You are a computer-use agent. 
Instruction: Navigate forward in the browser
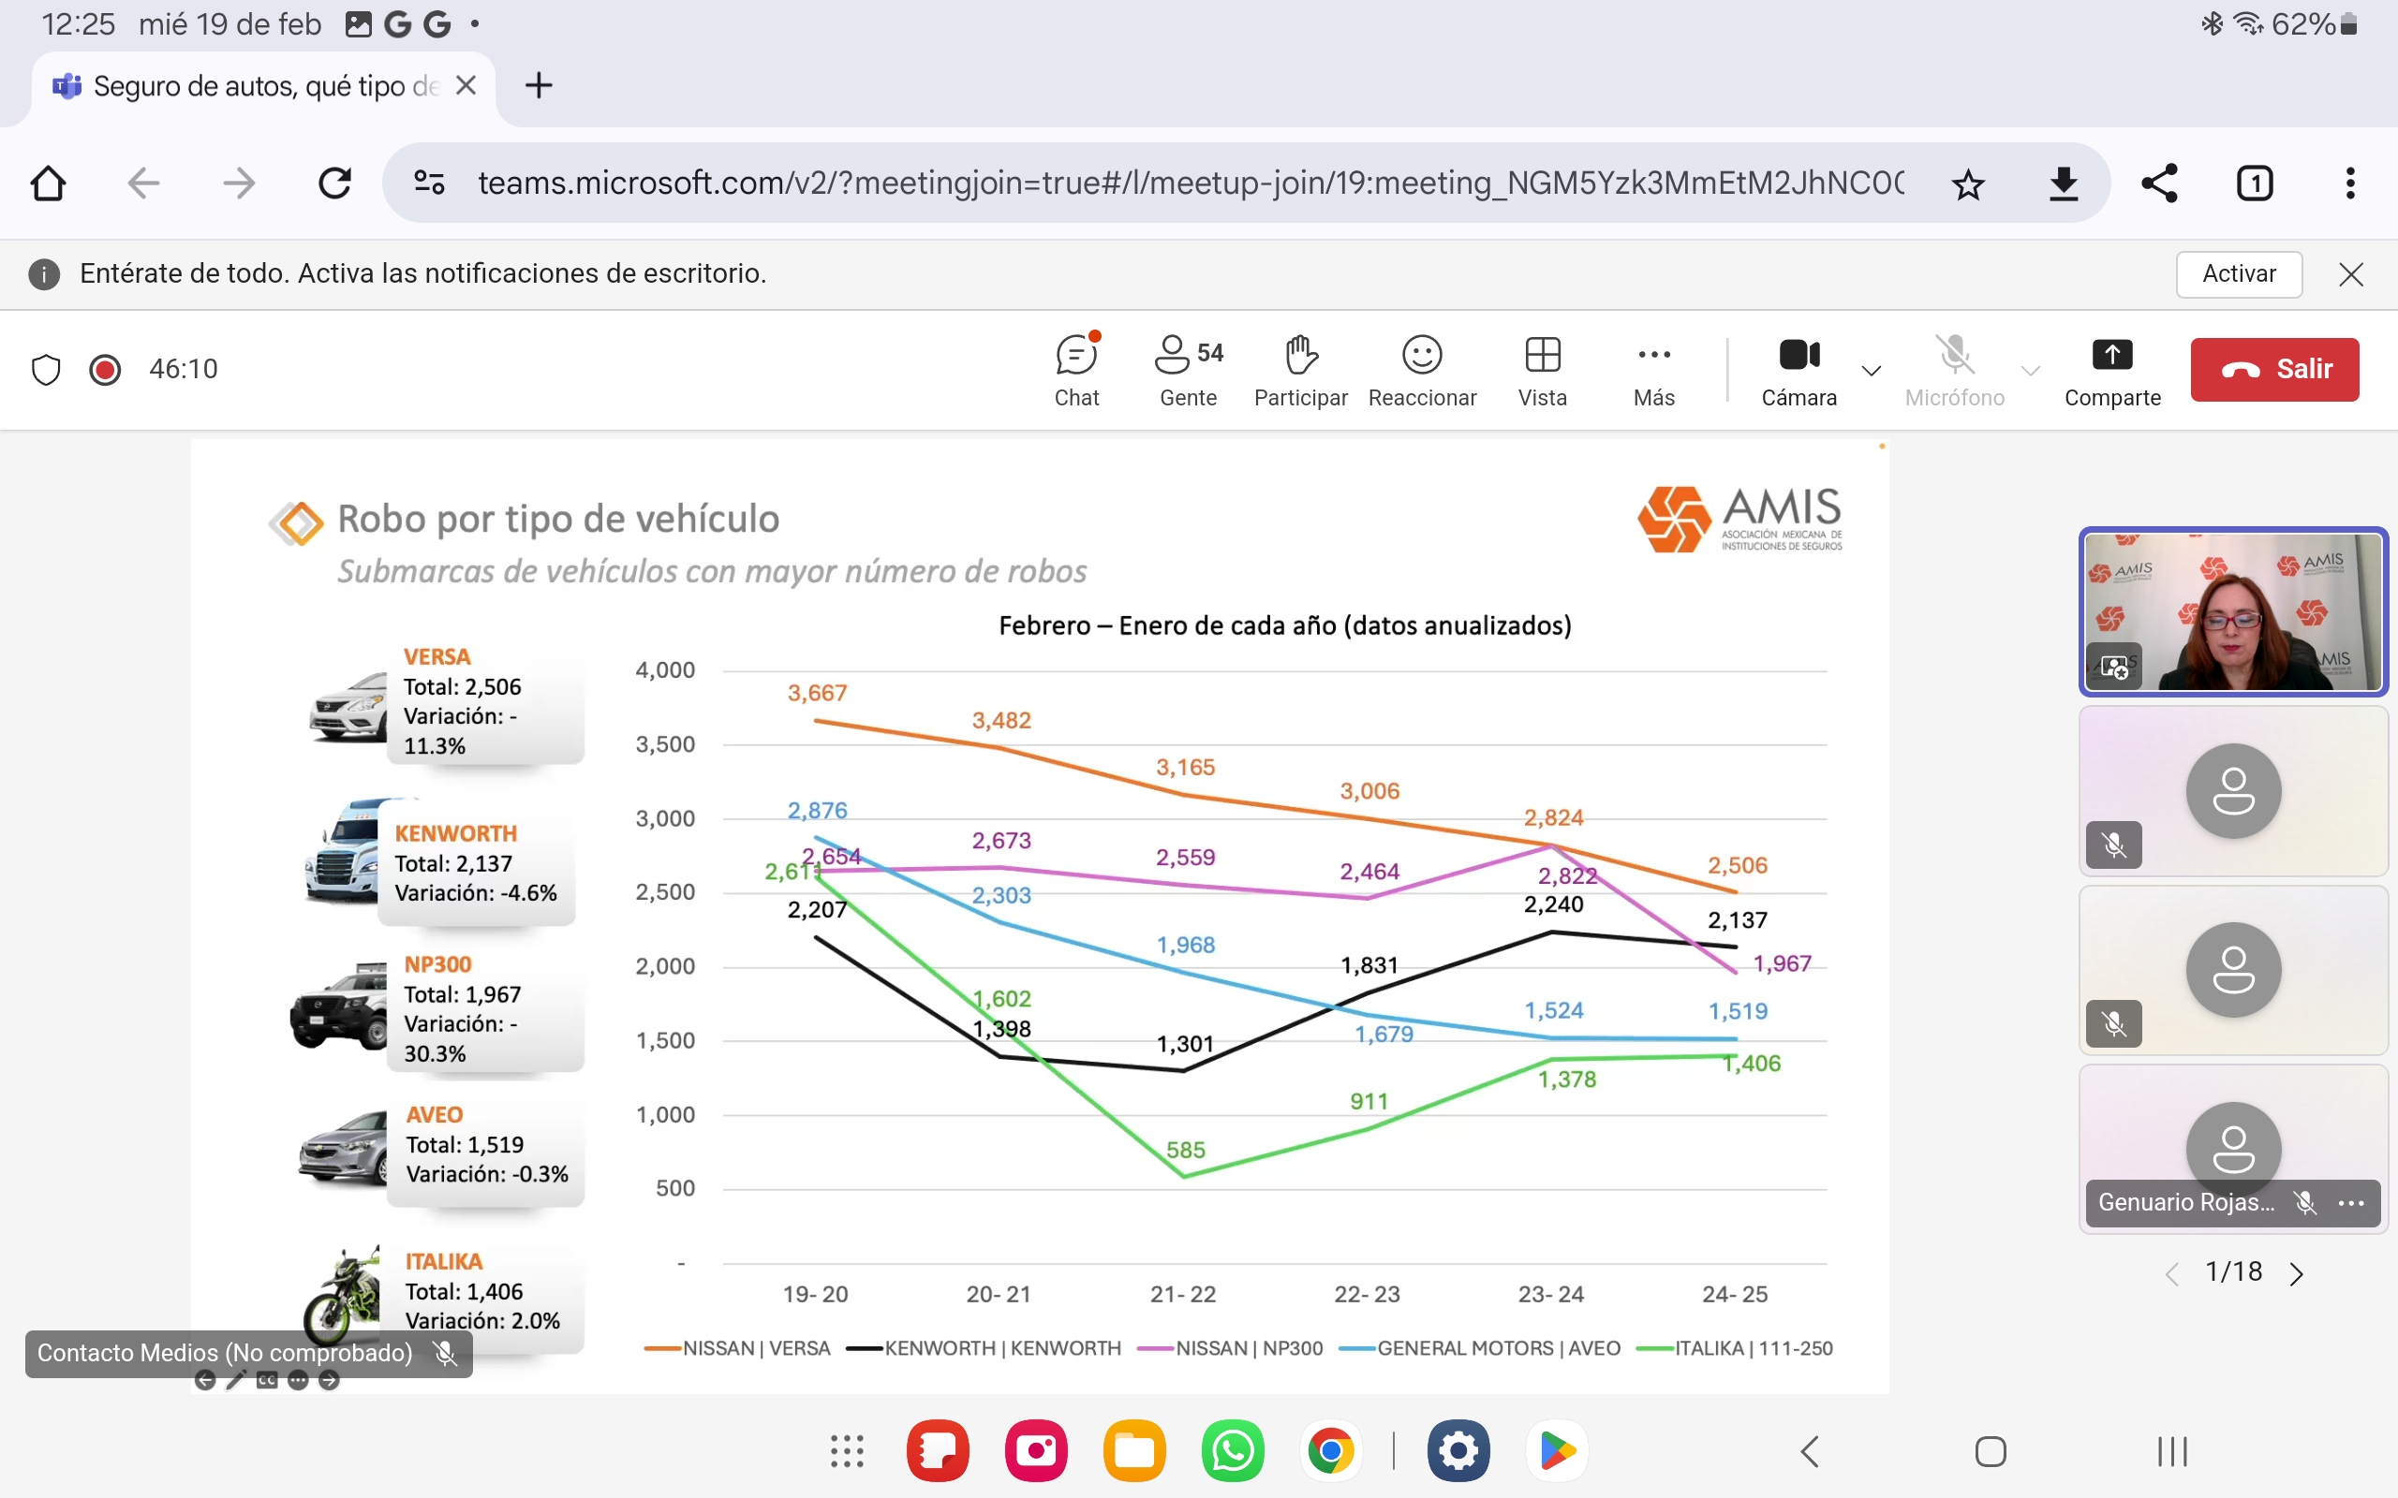tap(239, 184)
